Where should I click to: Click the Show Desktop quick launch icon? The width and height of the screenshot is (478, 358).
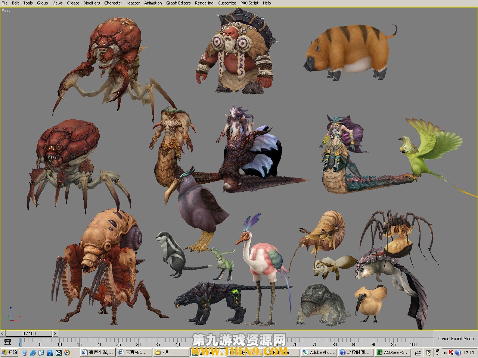pos(25,352)
